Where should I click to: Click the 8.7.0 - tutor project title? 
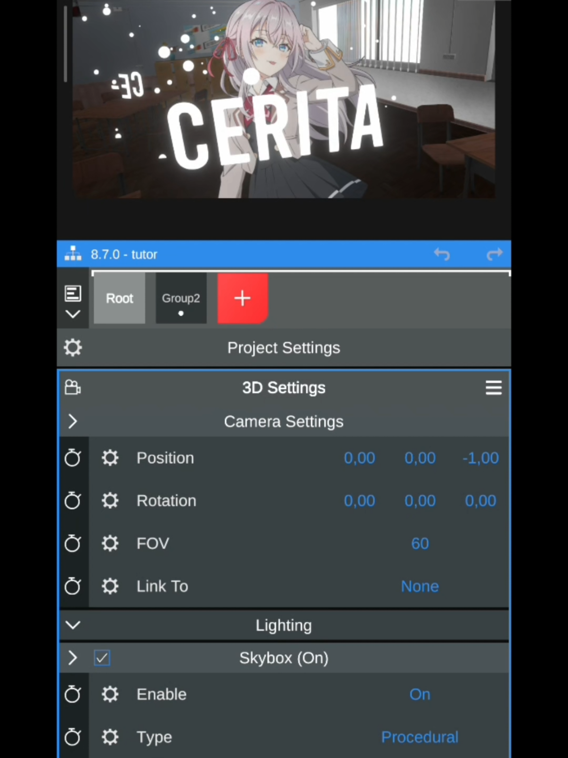point(124,255)
